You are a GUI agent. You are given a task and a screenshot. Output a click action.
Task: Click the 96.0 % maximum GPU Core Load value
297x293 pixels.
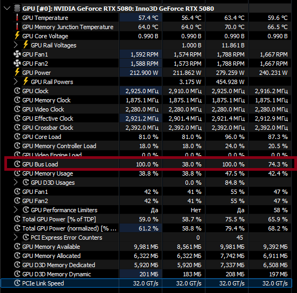(234, 137)
